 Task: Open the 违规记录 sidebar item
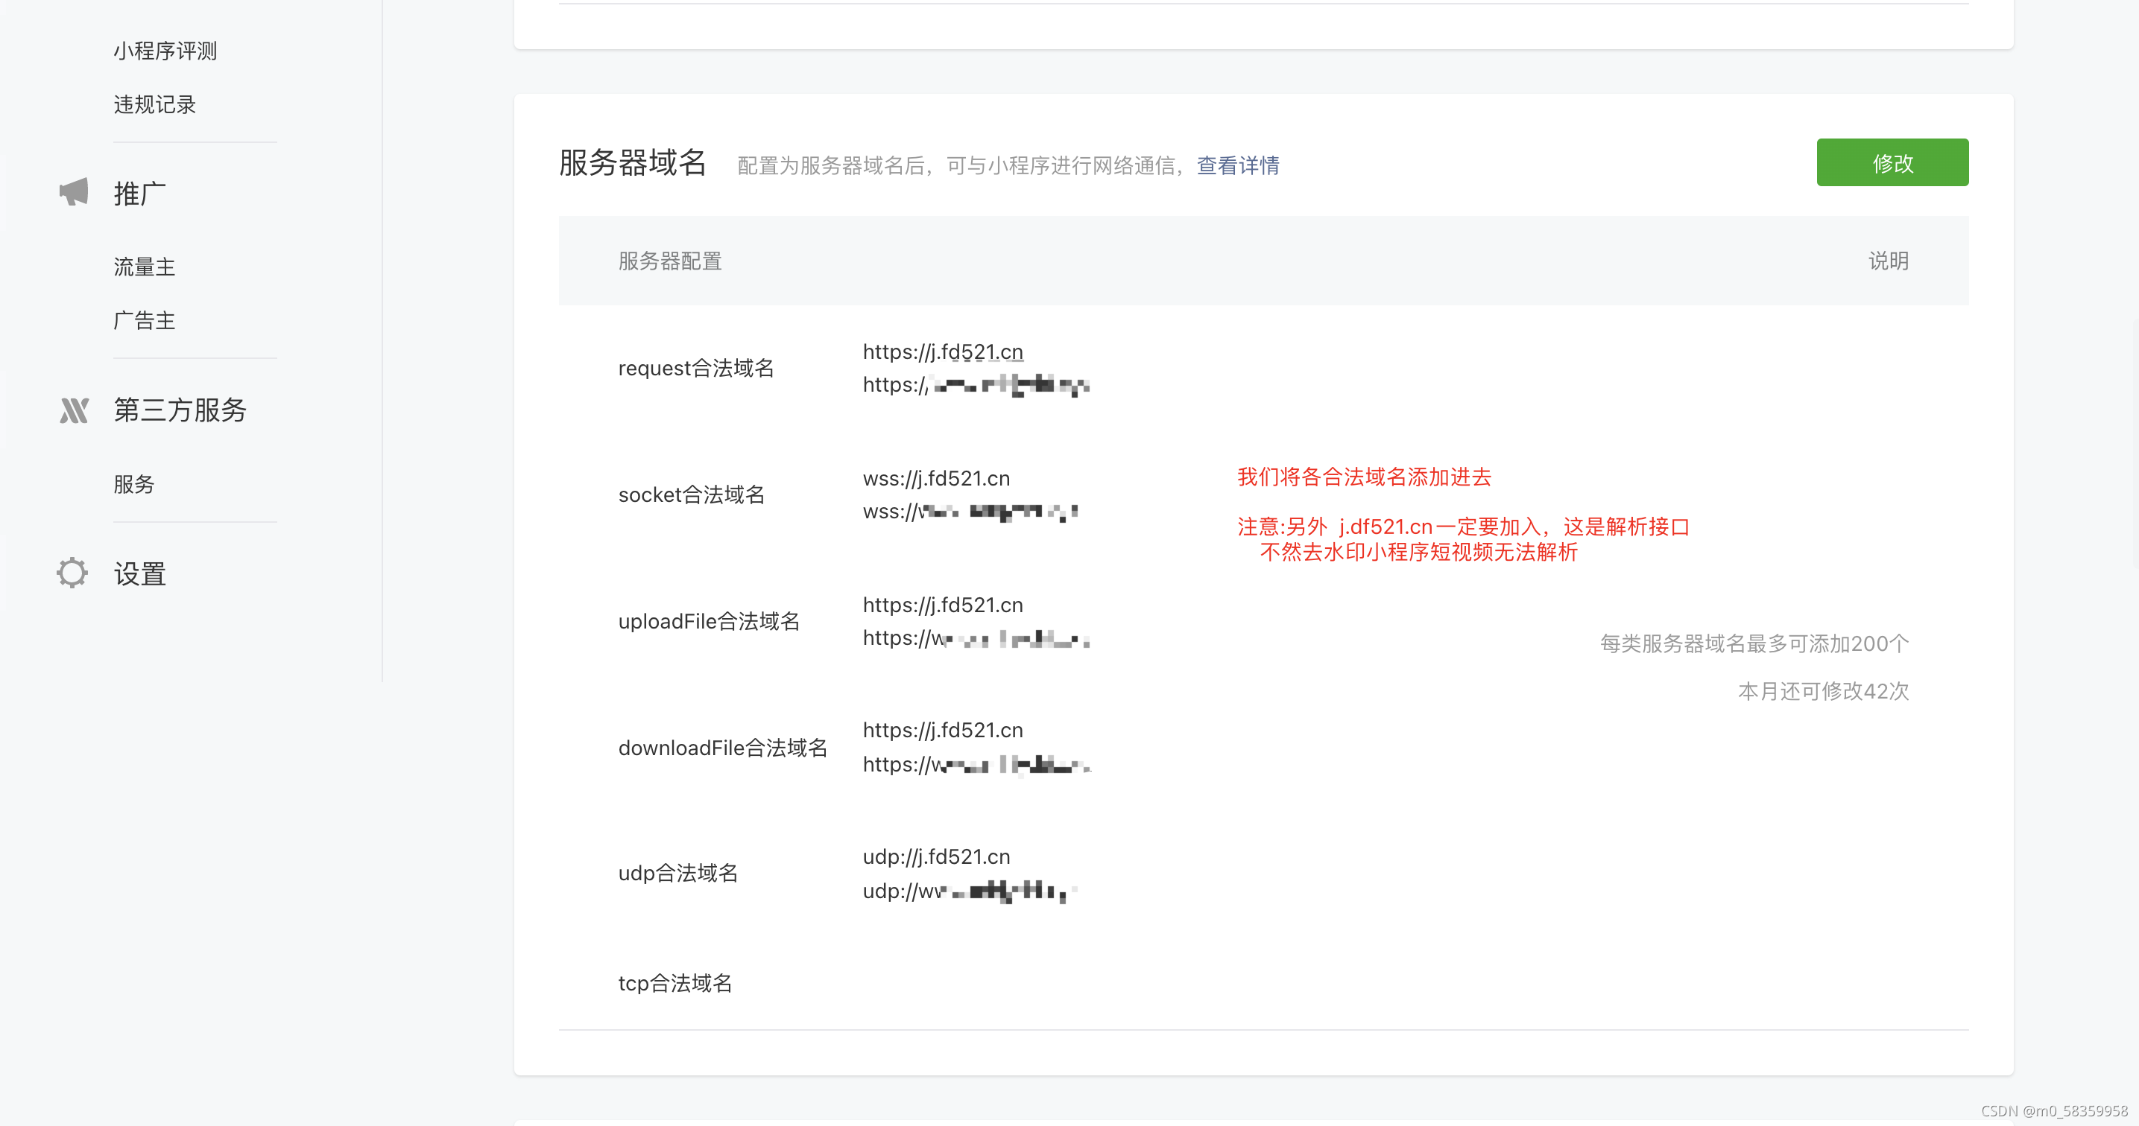point(154,104)
